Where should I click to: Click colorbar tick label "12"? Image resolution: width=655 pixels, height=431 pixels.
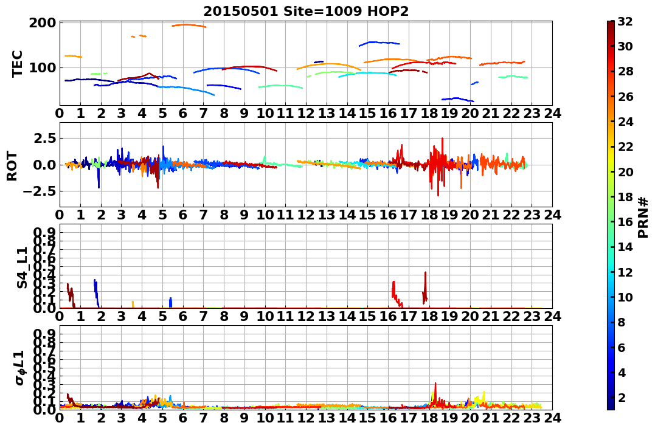point(625,272)
